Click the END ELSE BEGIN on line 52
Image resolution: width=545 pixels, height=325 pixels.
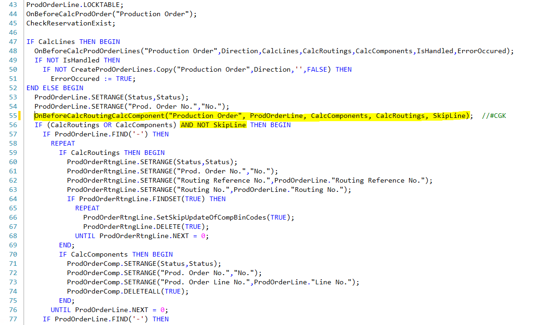tap(55, 87)
